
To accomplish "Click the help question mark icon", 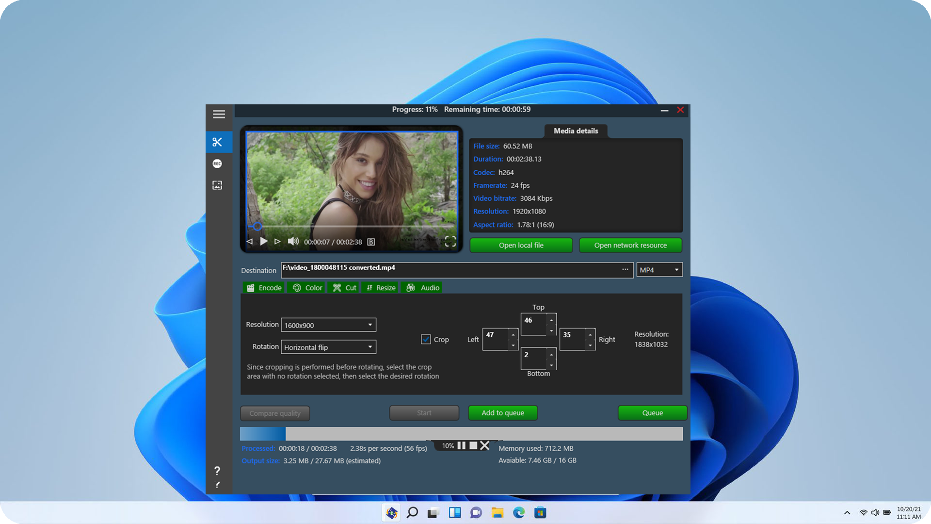I will tap(217, 471).
